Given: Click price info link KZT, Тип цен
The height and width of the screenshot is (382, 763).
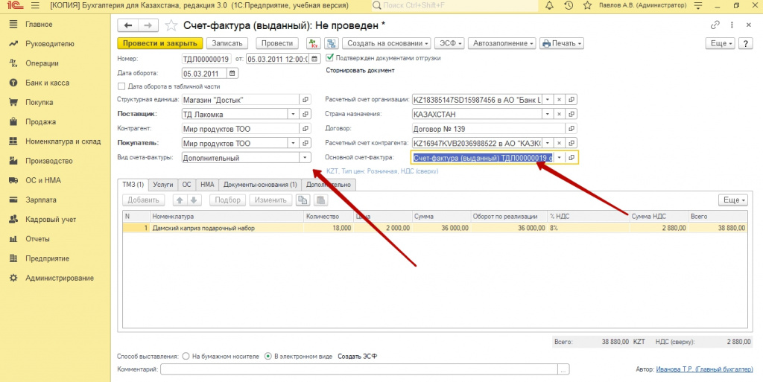Looking at the screenshot, I should pyautogui.click(x=382, y=171).
